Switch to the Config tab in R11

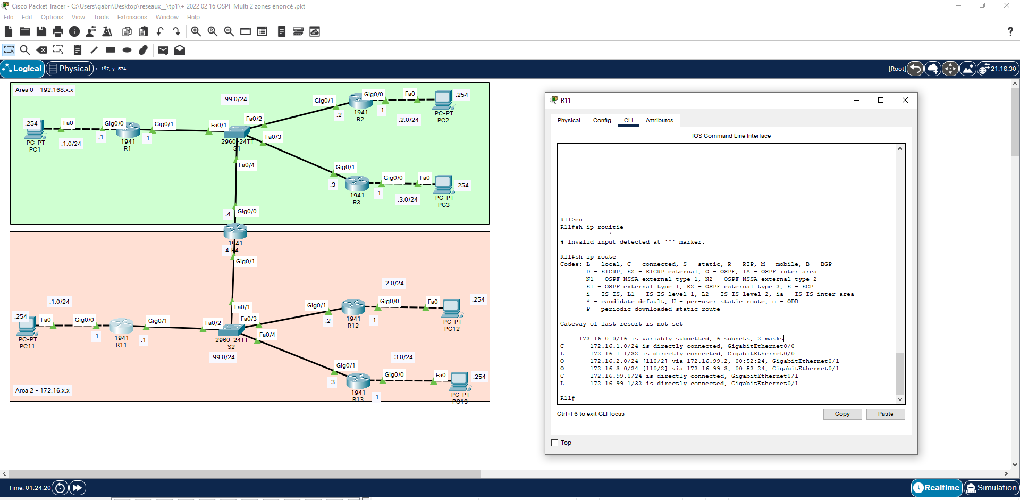tap(602, 120)
